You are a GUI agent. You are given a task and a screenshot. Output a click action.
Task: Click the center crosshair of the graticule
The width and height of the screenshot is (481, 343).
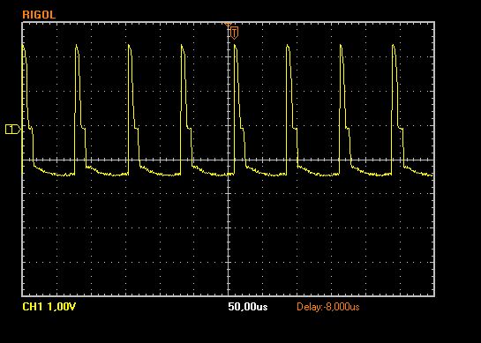[x=229, y=160]
